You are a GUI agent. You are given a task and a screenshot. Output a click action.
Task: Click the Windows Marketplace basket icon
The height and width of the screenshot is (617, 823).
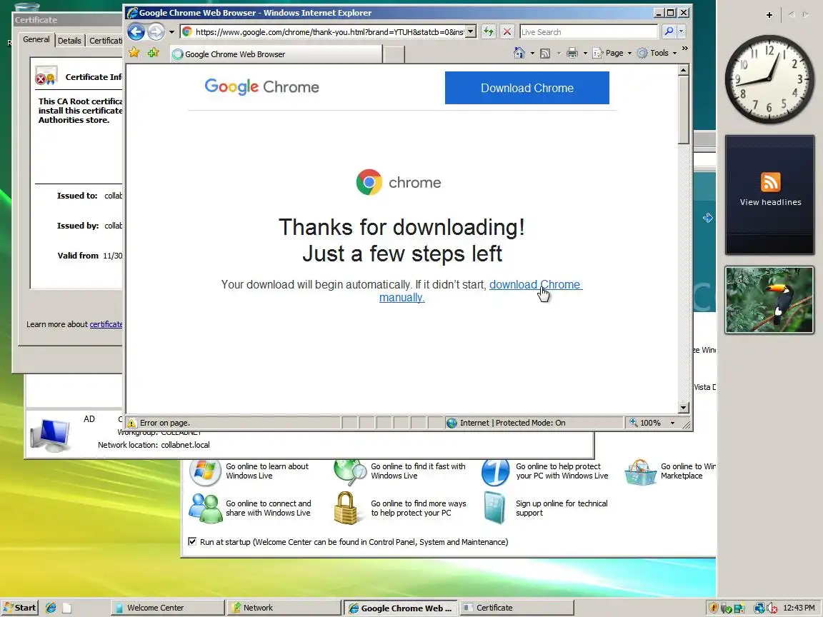coord(640,472)
